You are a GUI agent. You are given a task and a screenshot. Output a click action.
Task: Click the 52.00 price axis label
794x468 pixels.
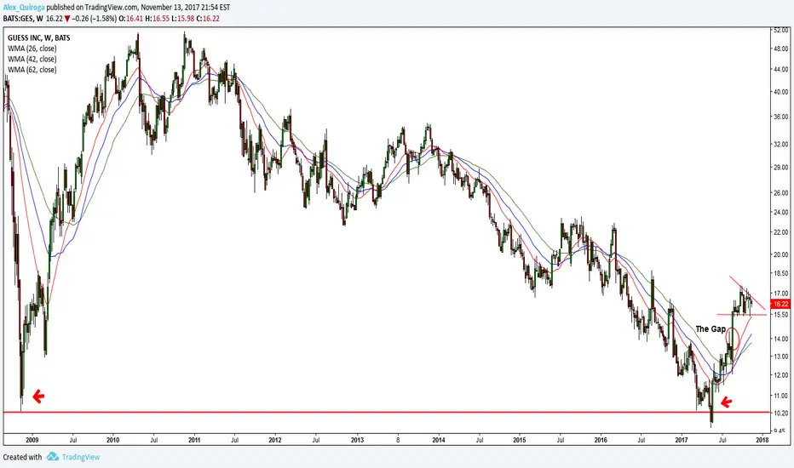[x=780, y=31]
